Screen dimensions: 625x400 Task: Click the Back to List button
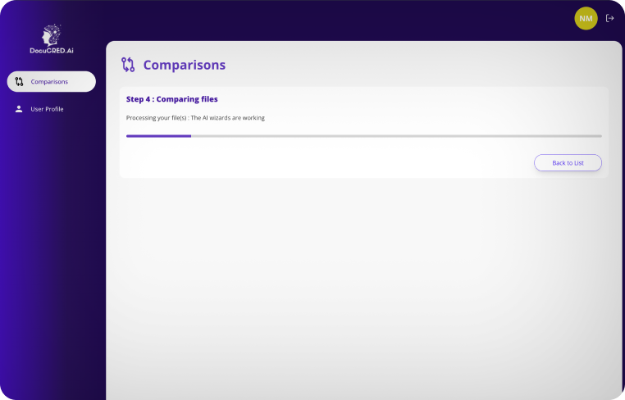pos(568,163)
